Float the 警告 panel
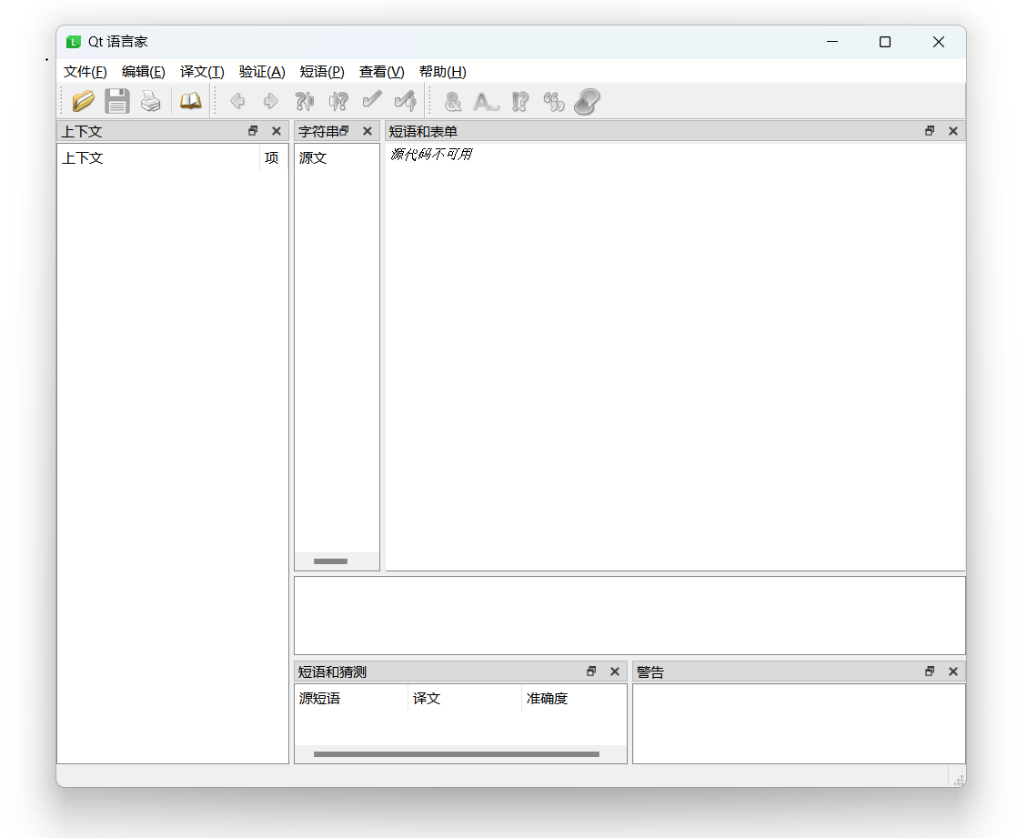This screenshot has height=838, width=1027. pos(930,671)
